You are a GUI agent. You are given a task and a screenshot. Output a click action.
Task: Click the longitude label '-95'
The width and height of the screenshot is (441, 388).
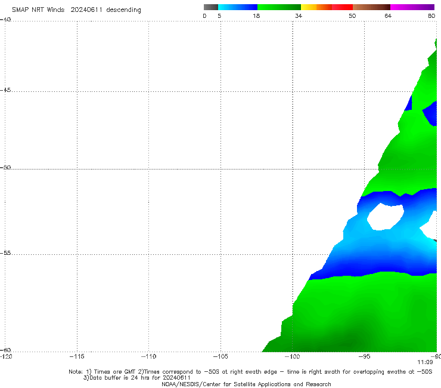365,356
